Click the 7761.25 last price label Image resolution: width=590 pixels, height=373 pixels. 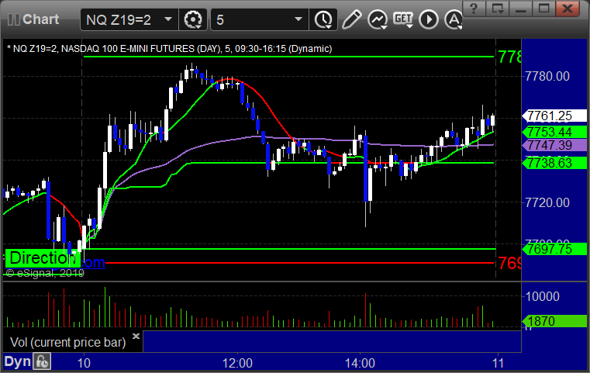(554, 116)
